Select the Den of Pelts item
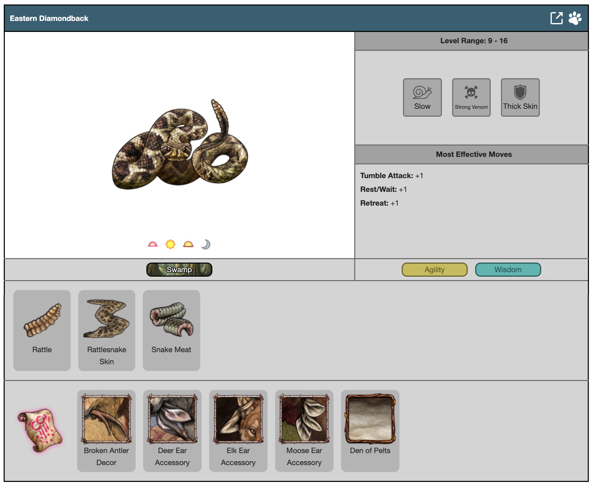Screen dimensions: 591x485 370,430
